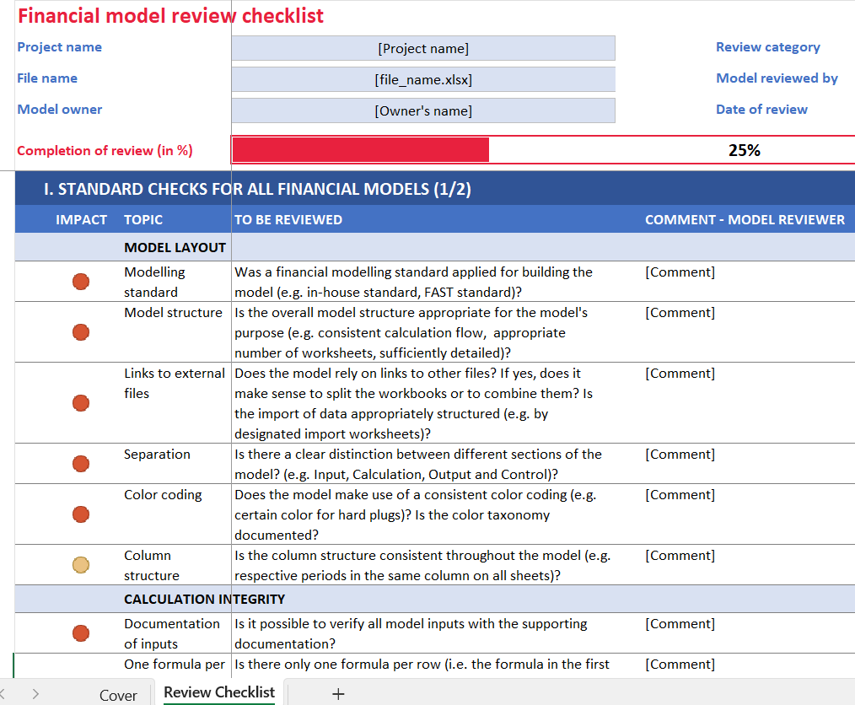This screenshot has width=855, height=705.
Task: Click the Completion of review (in %) label
Action: pos(105,150)
